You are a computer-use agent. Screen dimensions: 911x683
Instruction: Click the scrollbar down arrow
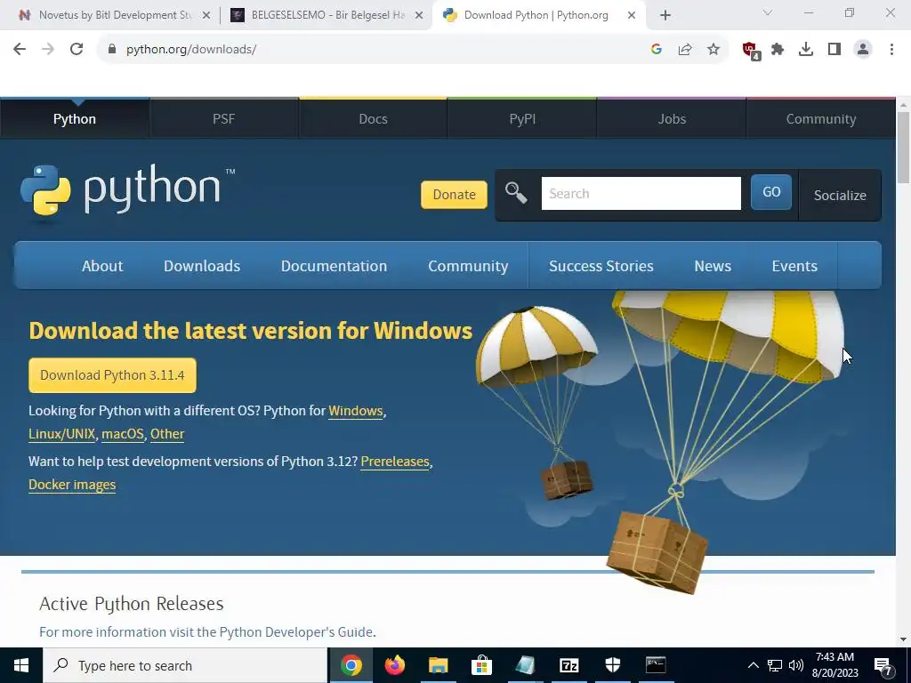[903, 639]
